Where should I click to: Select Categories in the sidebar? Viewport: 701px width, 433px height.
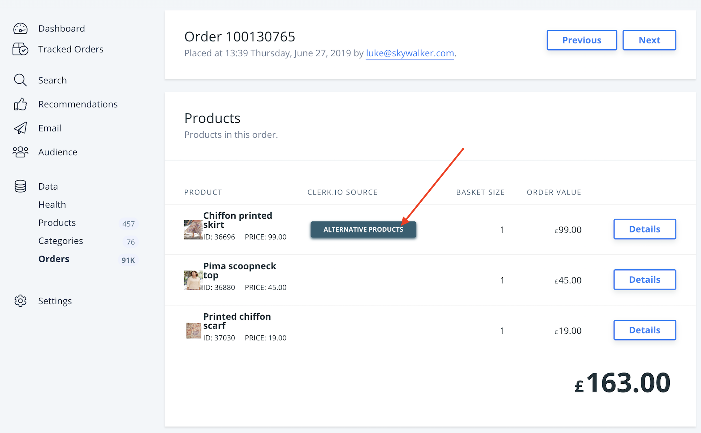[61, 241]
